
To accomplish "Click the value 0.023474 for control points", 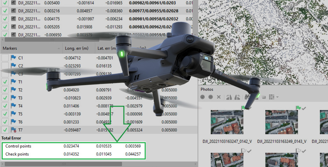I will tap(71, 146).
